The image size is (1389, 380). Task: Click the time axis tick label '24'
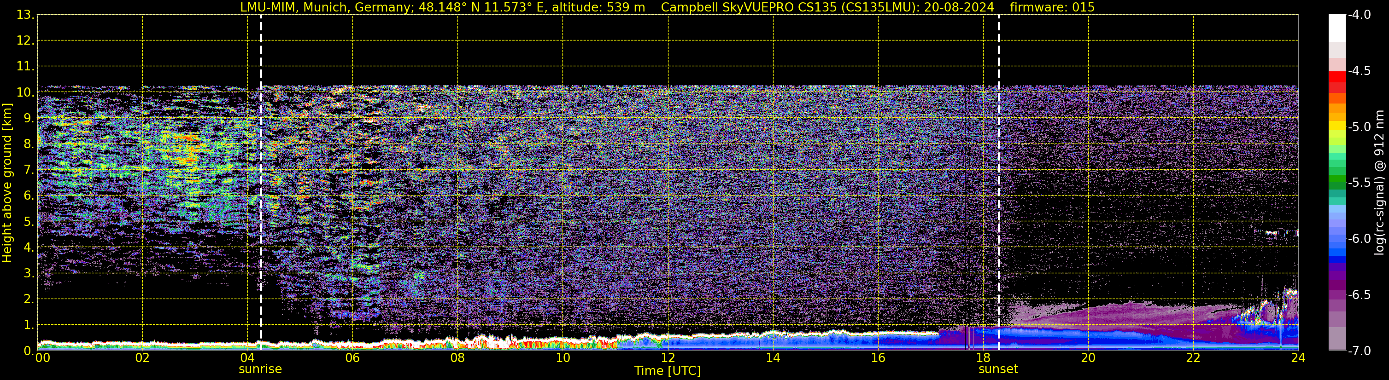1298,358
